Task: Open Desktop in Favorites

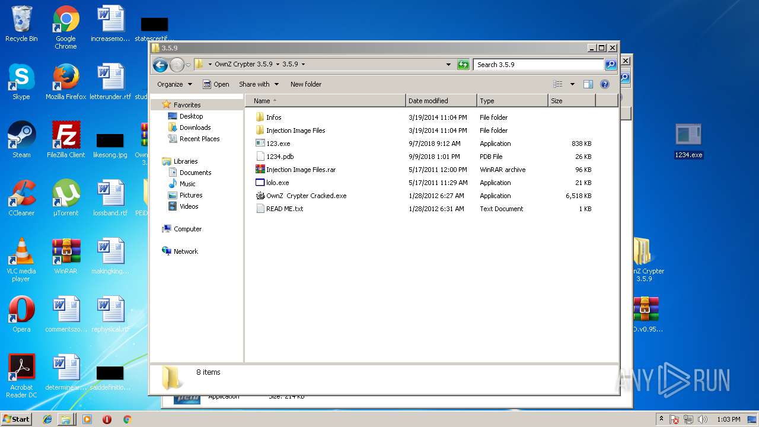Action: [191, 116]
